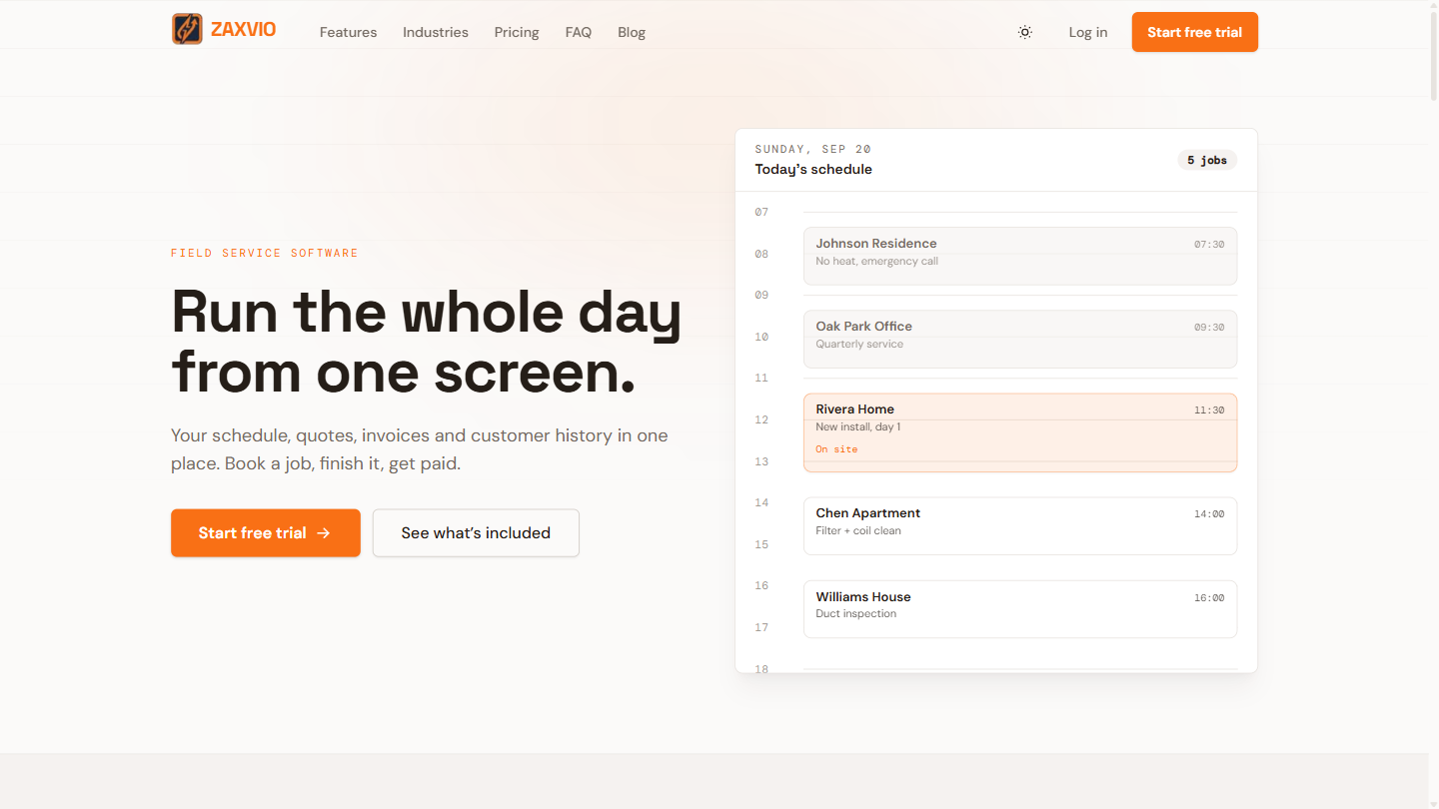Click See what's included button

[x=476, y=533]
